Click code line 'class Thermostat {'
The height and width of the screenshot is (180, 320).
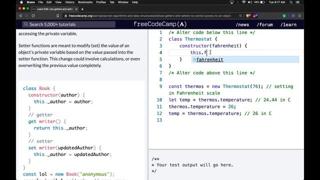click(193, 39)
